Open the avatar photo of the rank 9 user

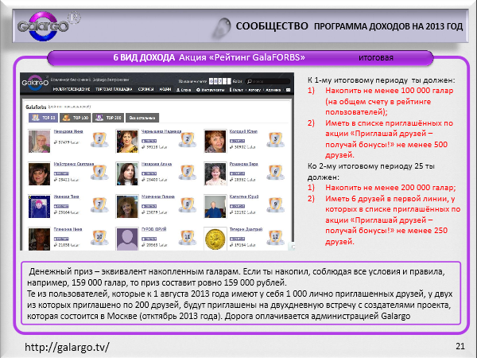(215, 206)
